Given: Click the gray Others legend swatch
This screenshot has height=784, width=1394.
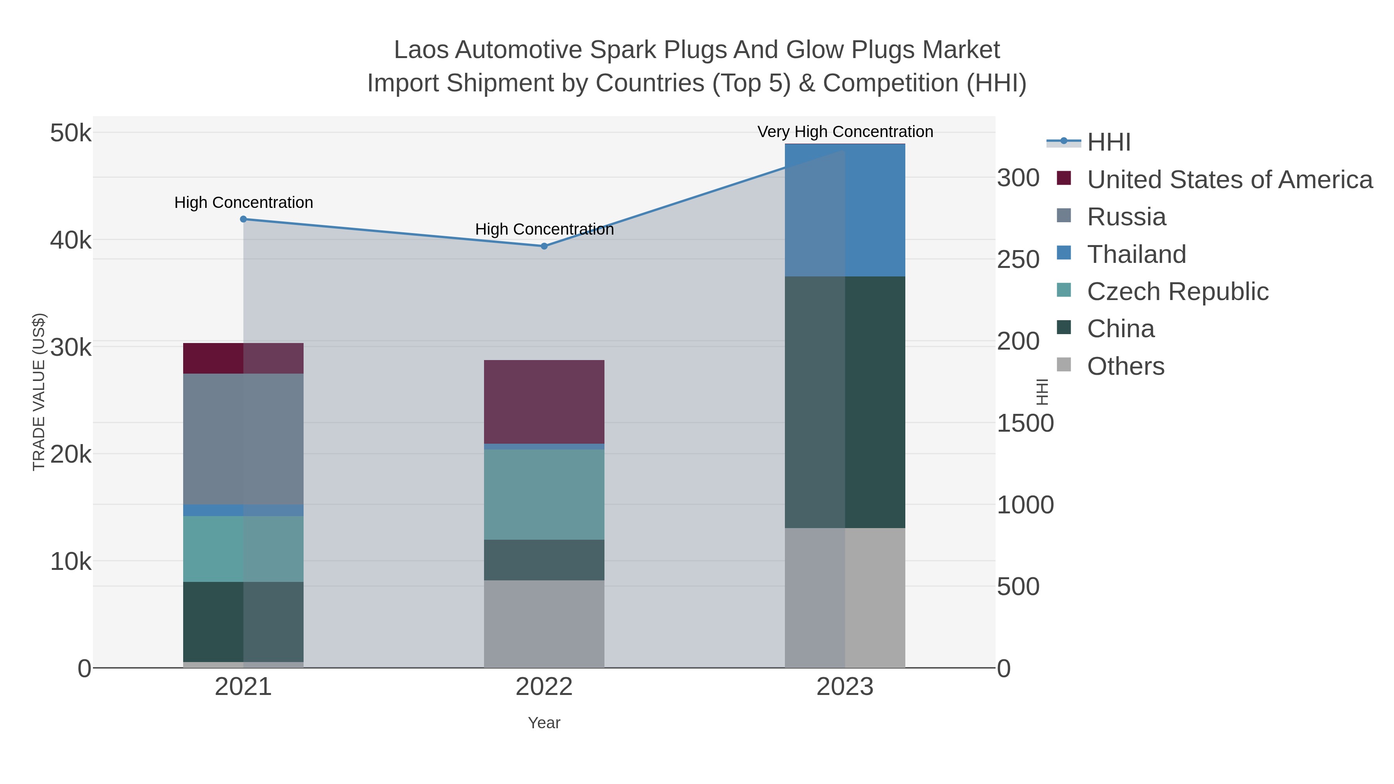Looking at the screenshot, I should pos(1064,365).
